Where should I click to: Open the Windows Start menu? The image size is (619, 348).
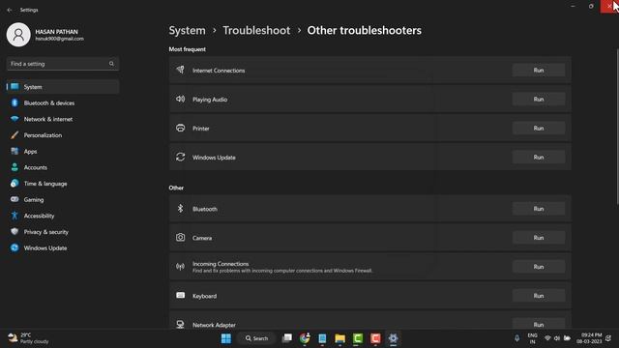pyautogui.click(x=226, y=338)
